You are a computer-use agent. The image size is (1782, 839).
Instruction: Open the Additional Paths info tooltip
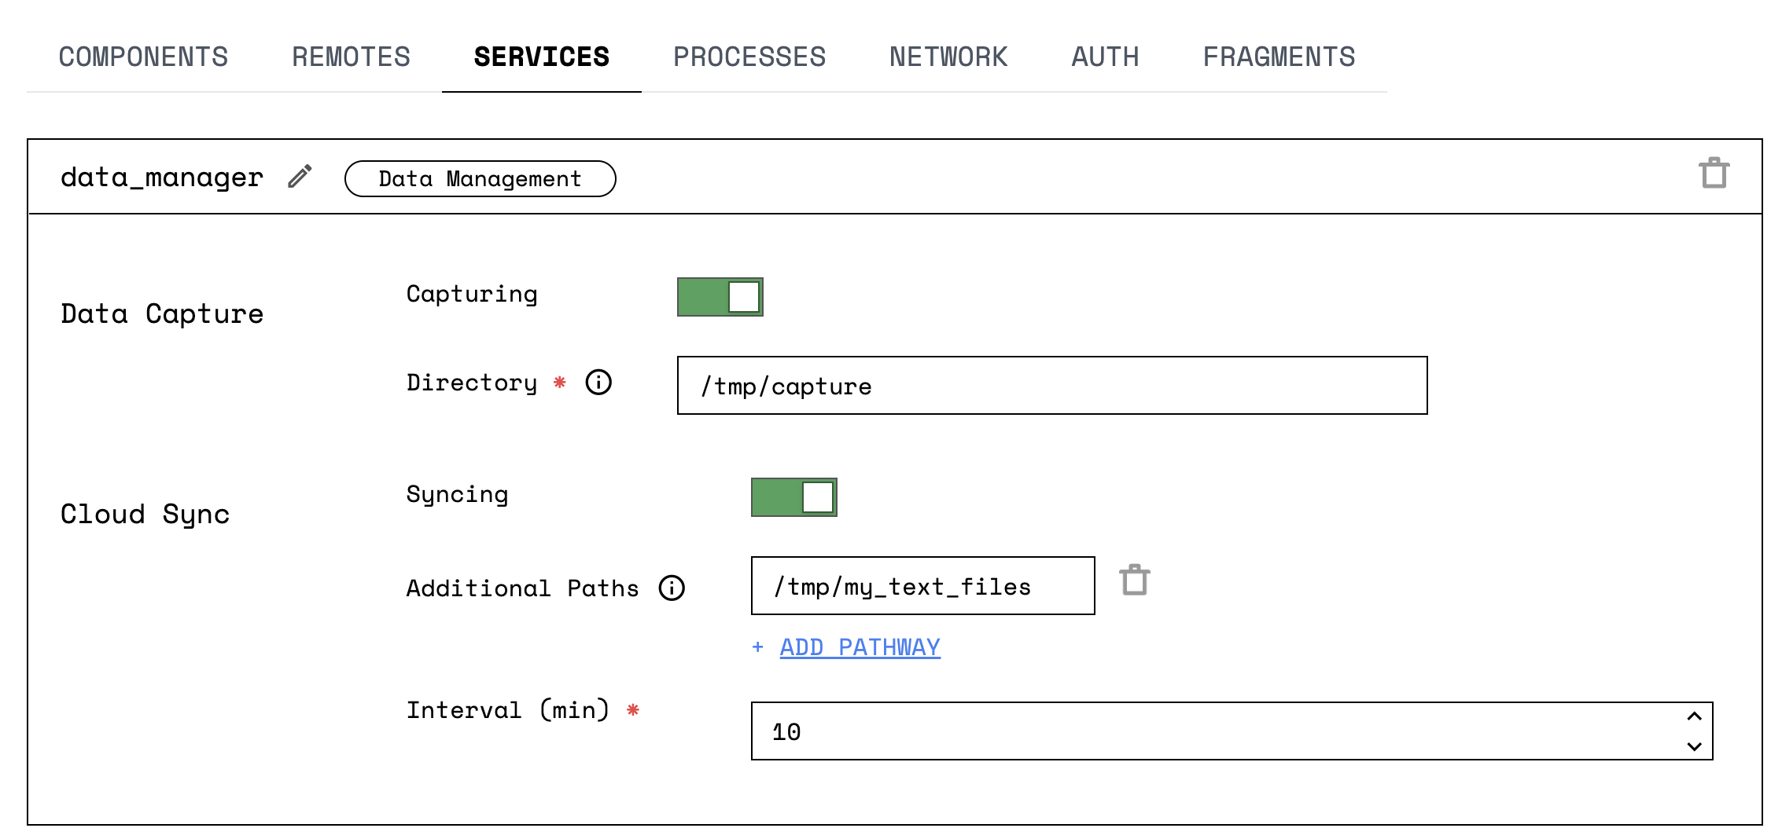coord(671,588)
